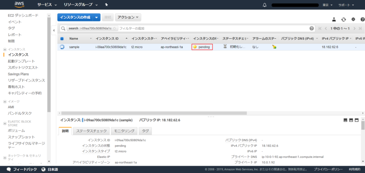Toggle selection of the sample instance row

click(x=62, y=47)
